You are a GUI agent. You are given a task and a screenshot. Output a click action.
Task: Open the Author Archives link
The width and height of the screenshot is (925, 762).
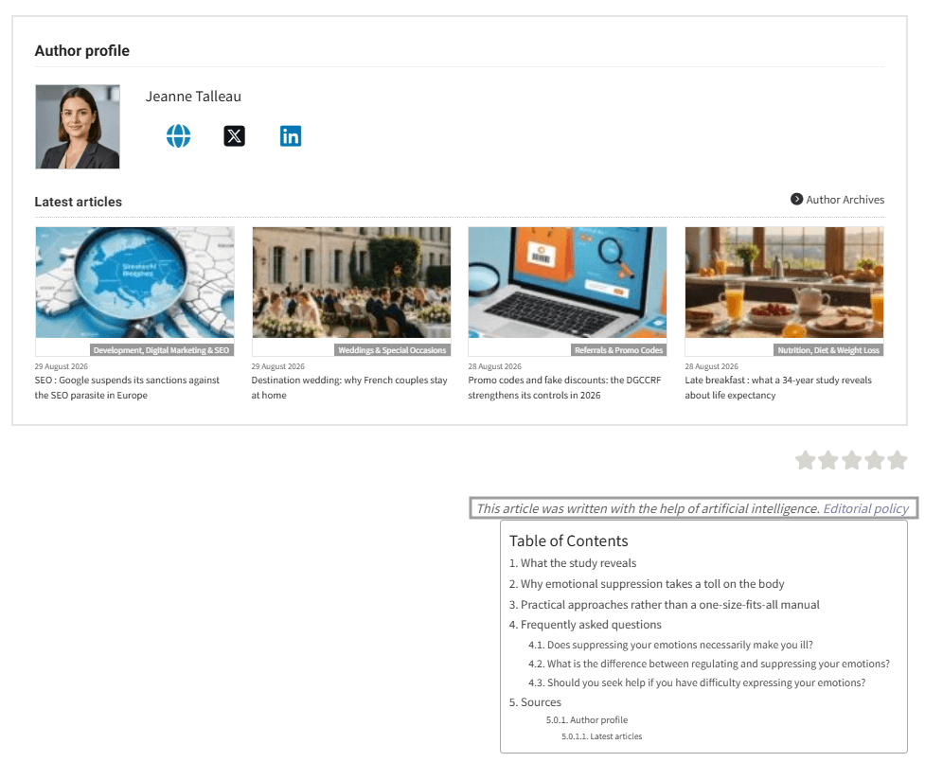pos(845,200)
